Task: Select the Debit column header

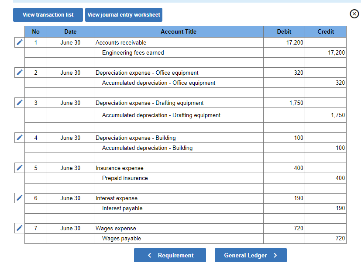Action: [x=284, y=31]
